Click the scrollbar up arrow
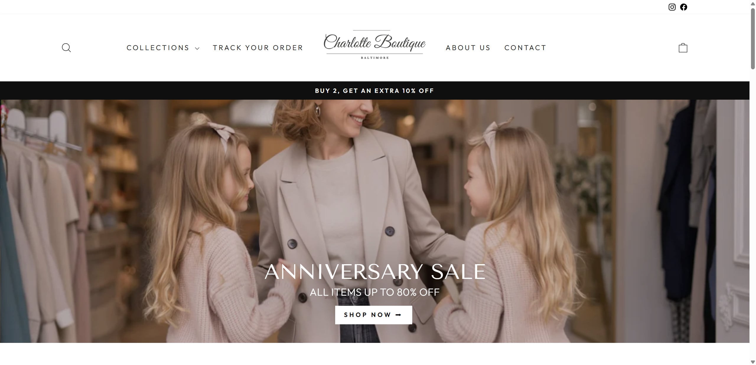 coord(753,3)
